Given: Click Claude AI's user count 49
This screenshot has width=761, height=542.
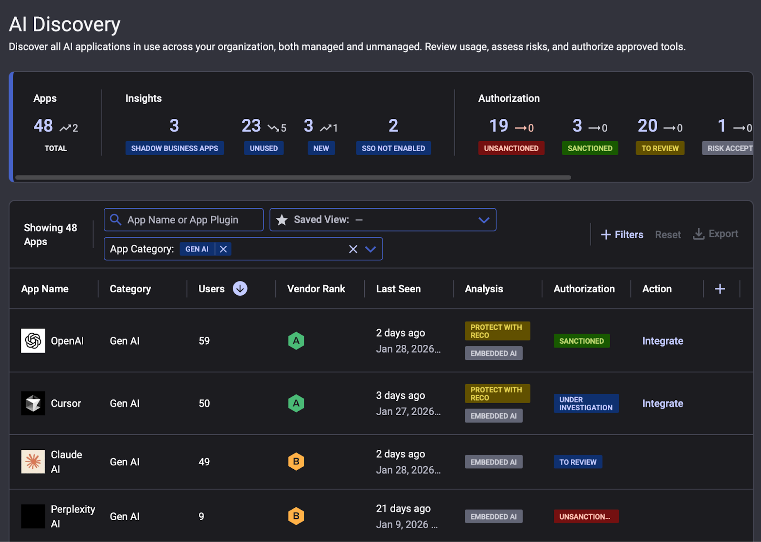Looking at the screenshot, I should (204, 462).
